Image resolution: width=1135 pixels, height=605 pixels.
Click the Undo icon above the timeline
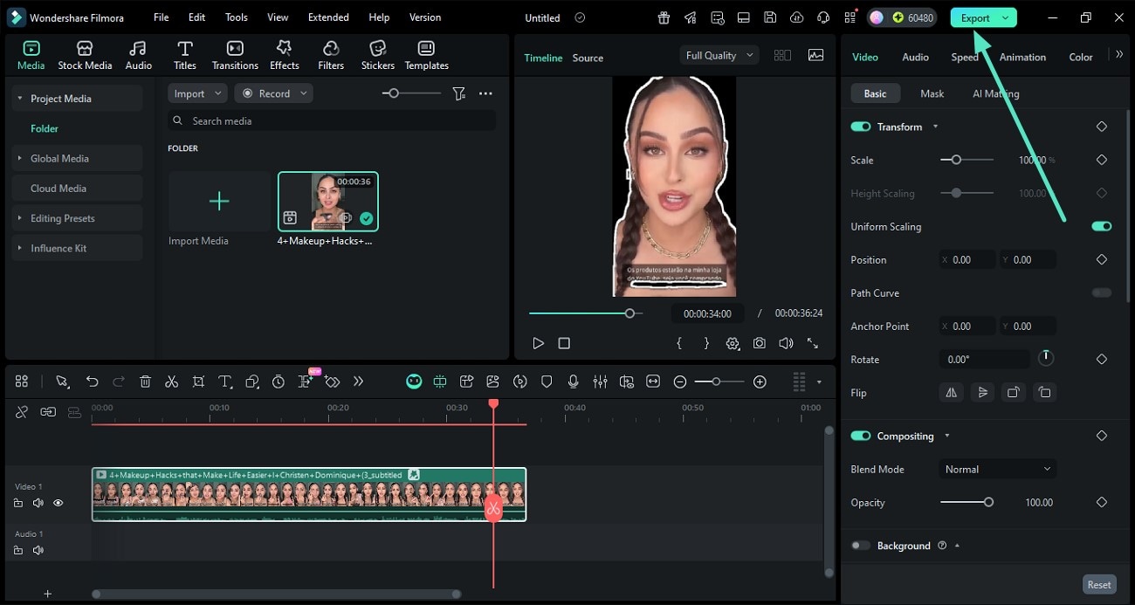tap(92, 382)
